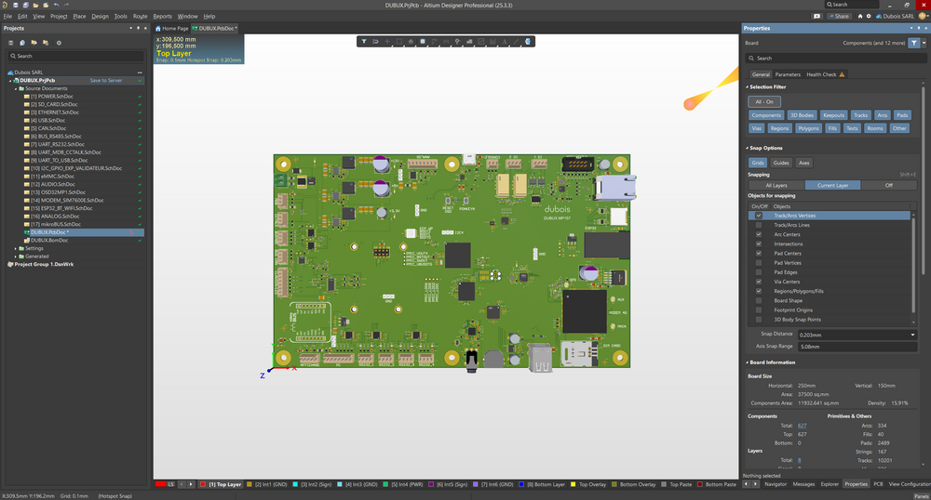931x500 pixels.
Task: Collapse the Selection Filter section
Action: 747,87
